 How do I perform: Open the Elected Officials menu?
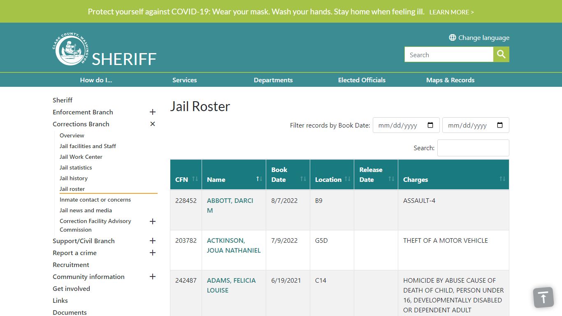pyautogui.click(x=362, y=80)
